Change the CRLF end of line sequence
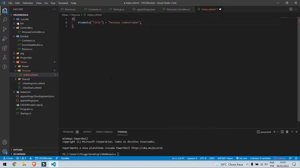This screenshot has width=300, height=168. [211, 158]
